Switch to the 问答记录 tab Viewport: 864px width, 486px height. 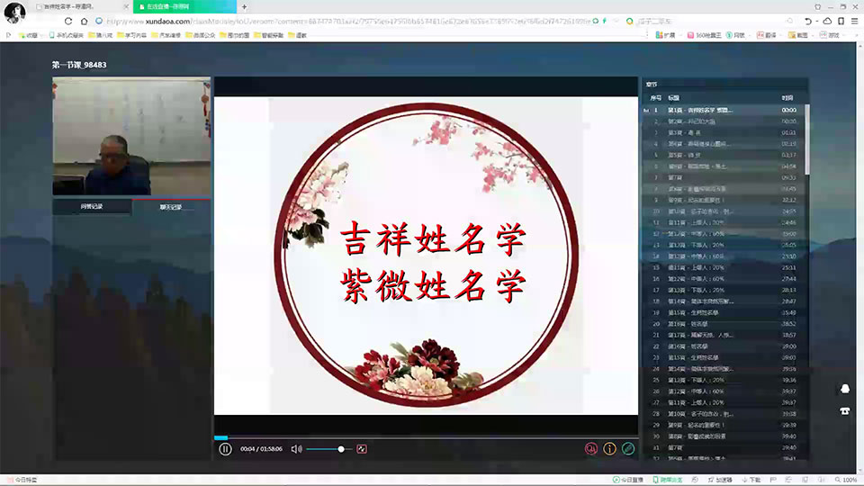point(92,207)
